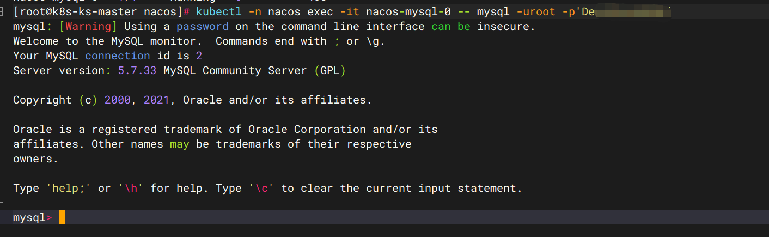Viewport: 769px width, 237px height.
Task: Click the copyright year 2021
Action: click(x=157, y=100)
